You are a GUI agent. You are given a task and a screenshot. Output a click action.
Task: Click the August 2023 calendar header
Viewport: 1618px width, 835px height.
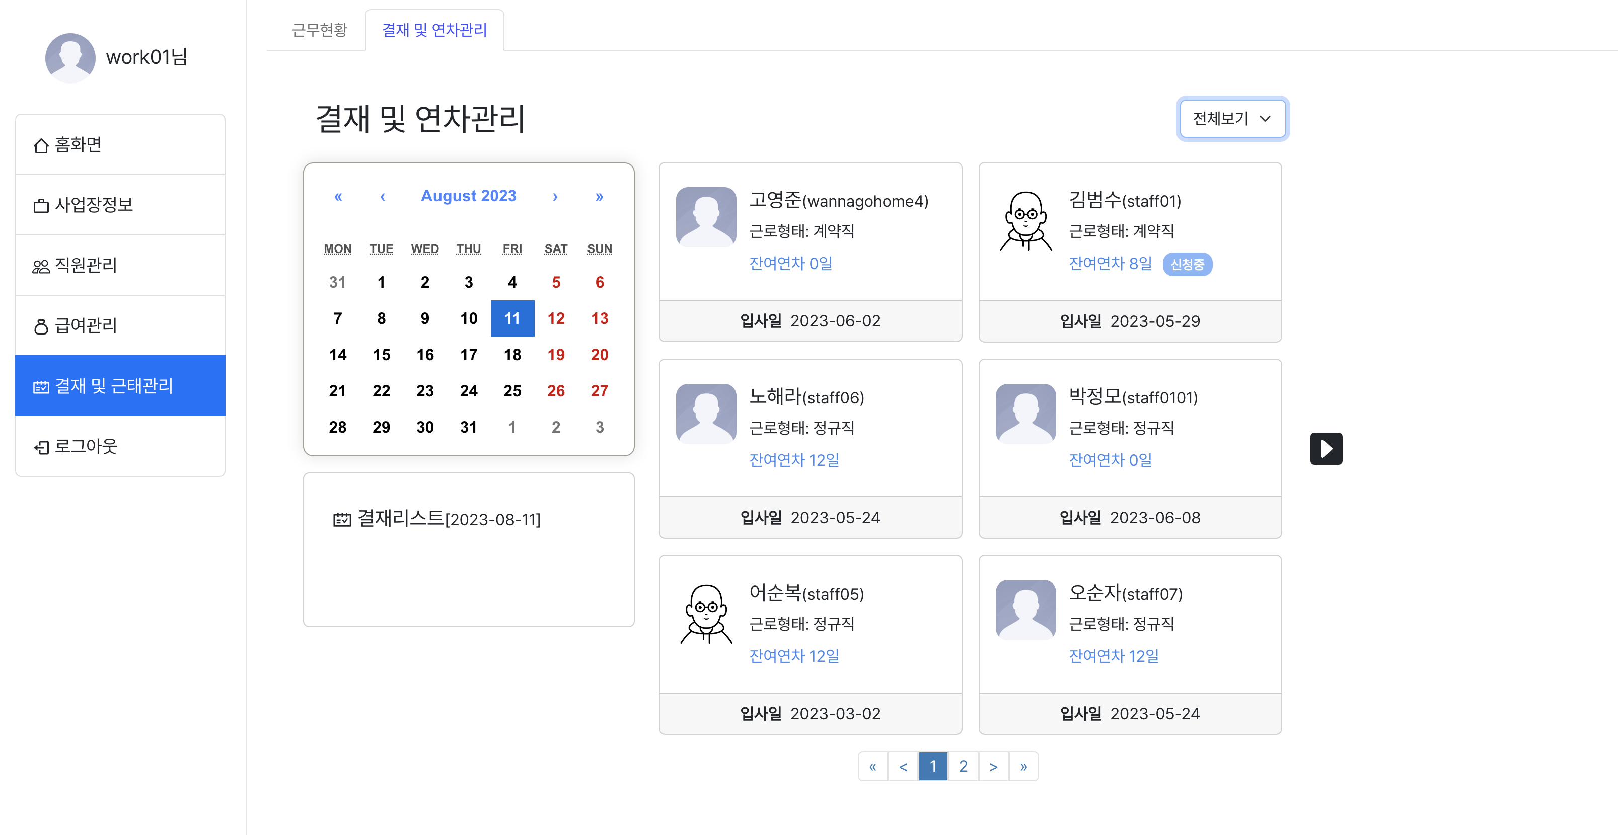(x=468, y=196)
